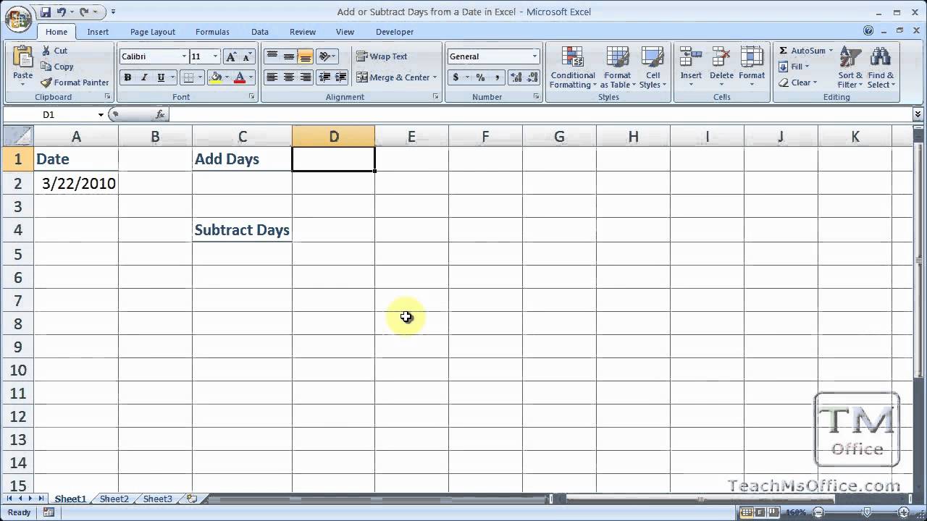Copy the selected cell
Image resolution: width=927 pixels, height=521 pixels.
coord(57,67)
